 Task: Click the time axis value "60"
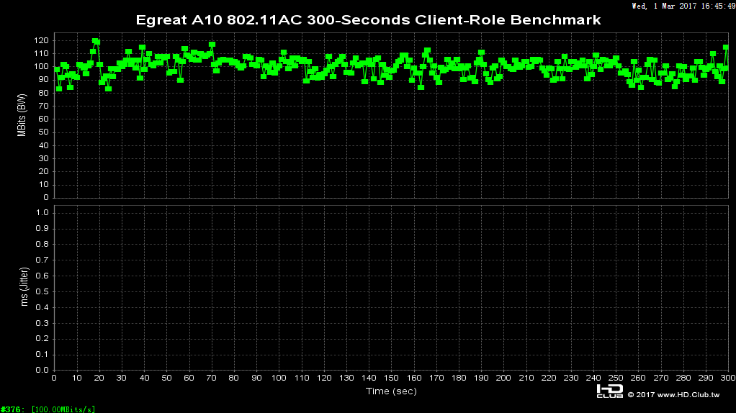tap(189, 378)
